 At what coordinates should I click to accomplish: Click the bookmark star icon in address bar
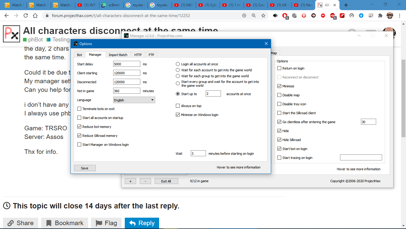(263, 16)
